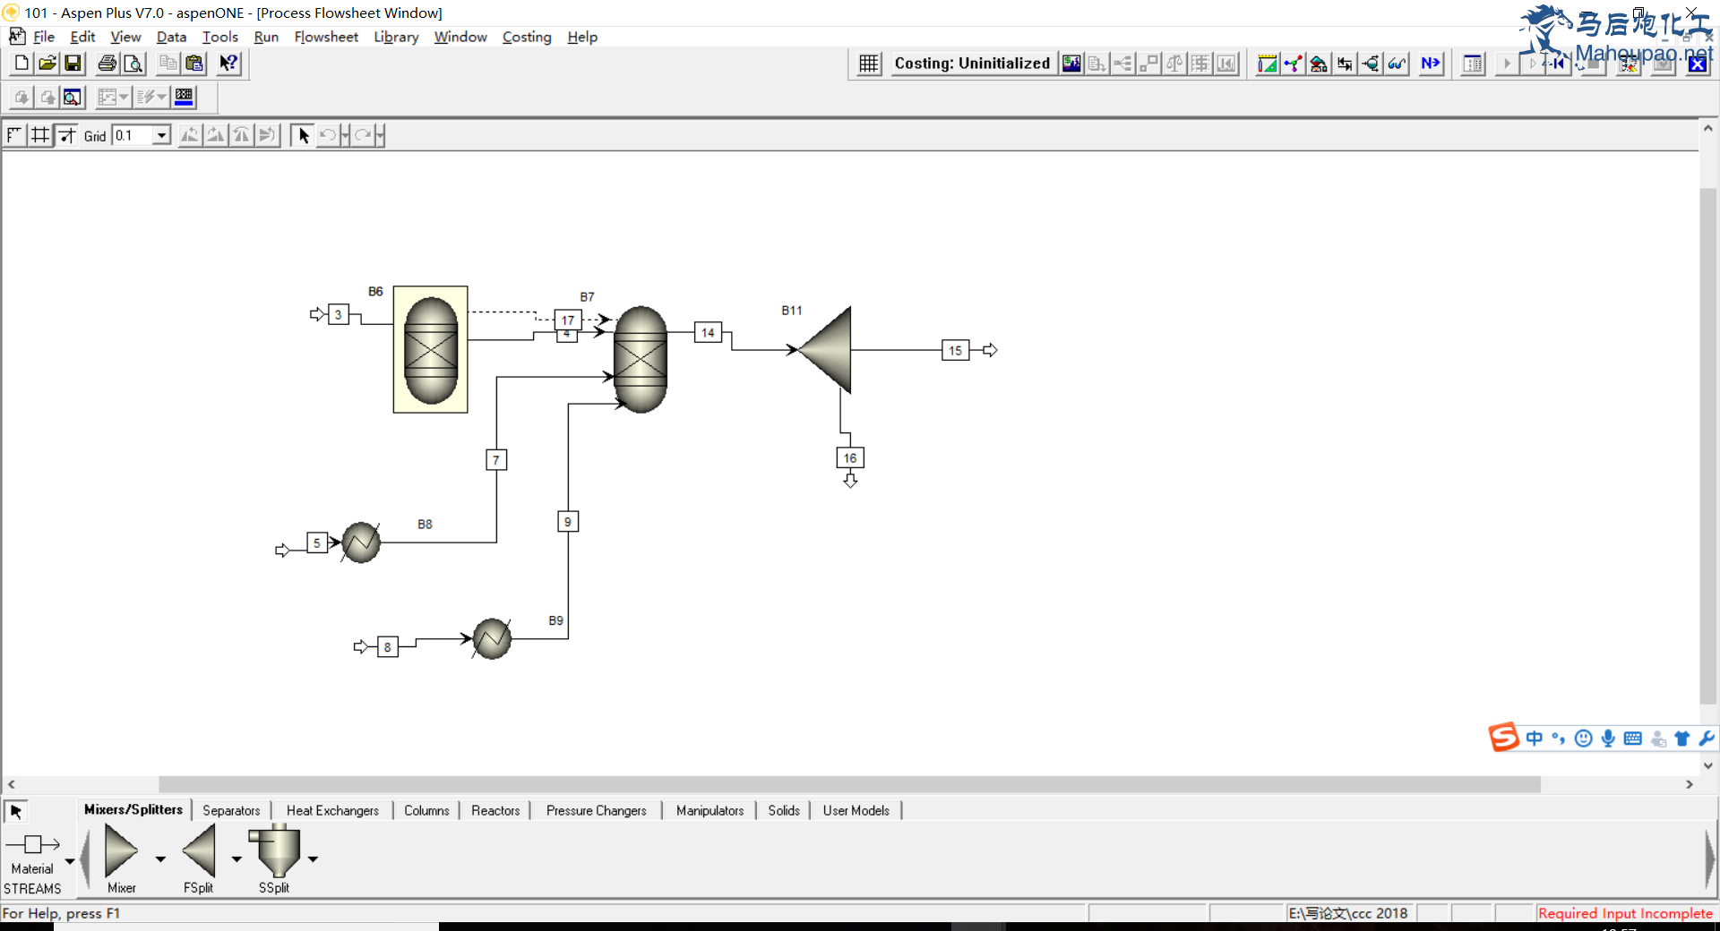Screen dimensions: 1720x931
Task: Select reactor block B6 on flowsheet
Action: [431, 350]
